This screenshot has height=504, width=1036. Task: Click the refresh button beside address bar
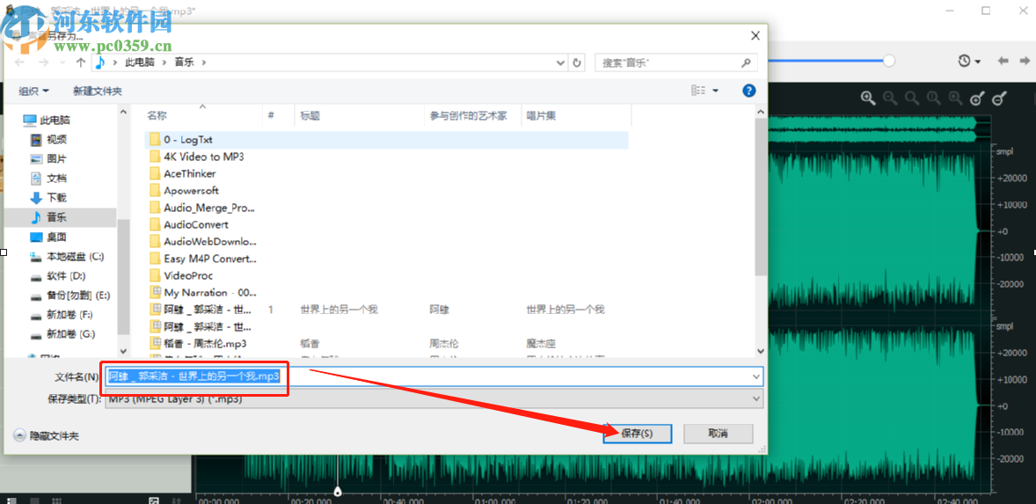pyautogui.click(x=577, y=62)
